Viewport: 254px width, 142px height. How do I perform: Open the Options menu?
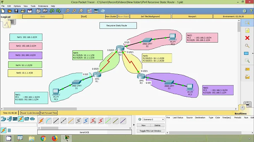click(x=17, y=6)
